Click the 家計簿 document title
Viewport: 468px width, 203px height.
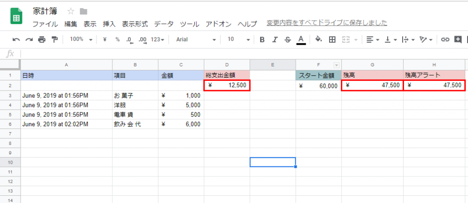[45, 11]
